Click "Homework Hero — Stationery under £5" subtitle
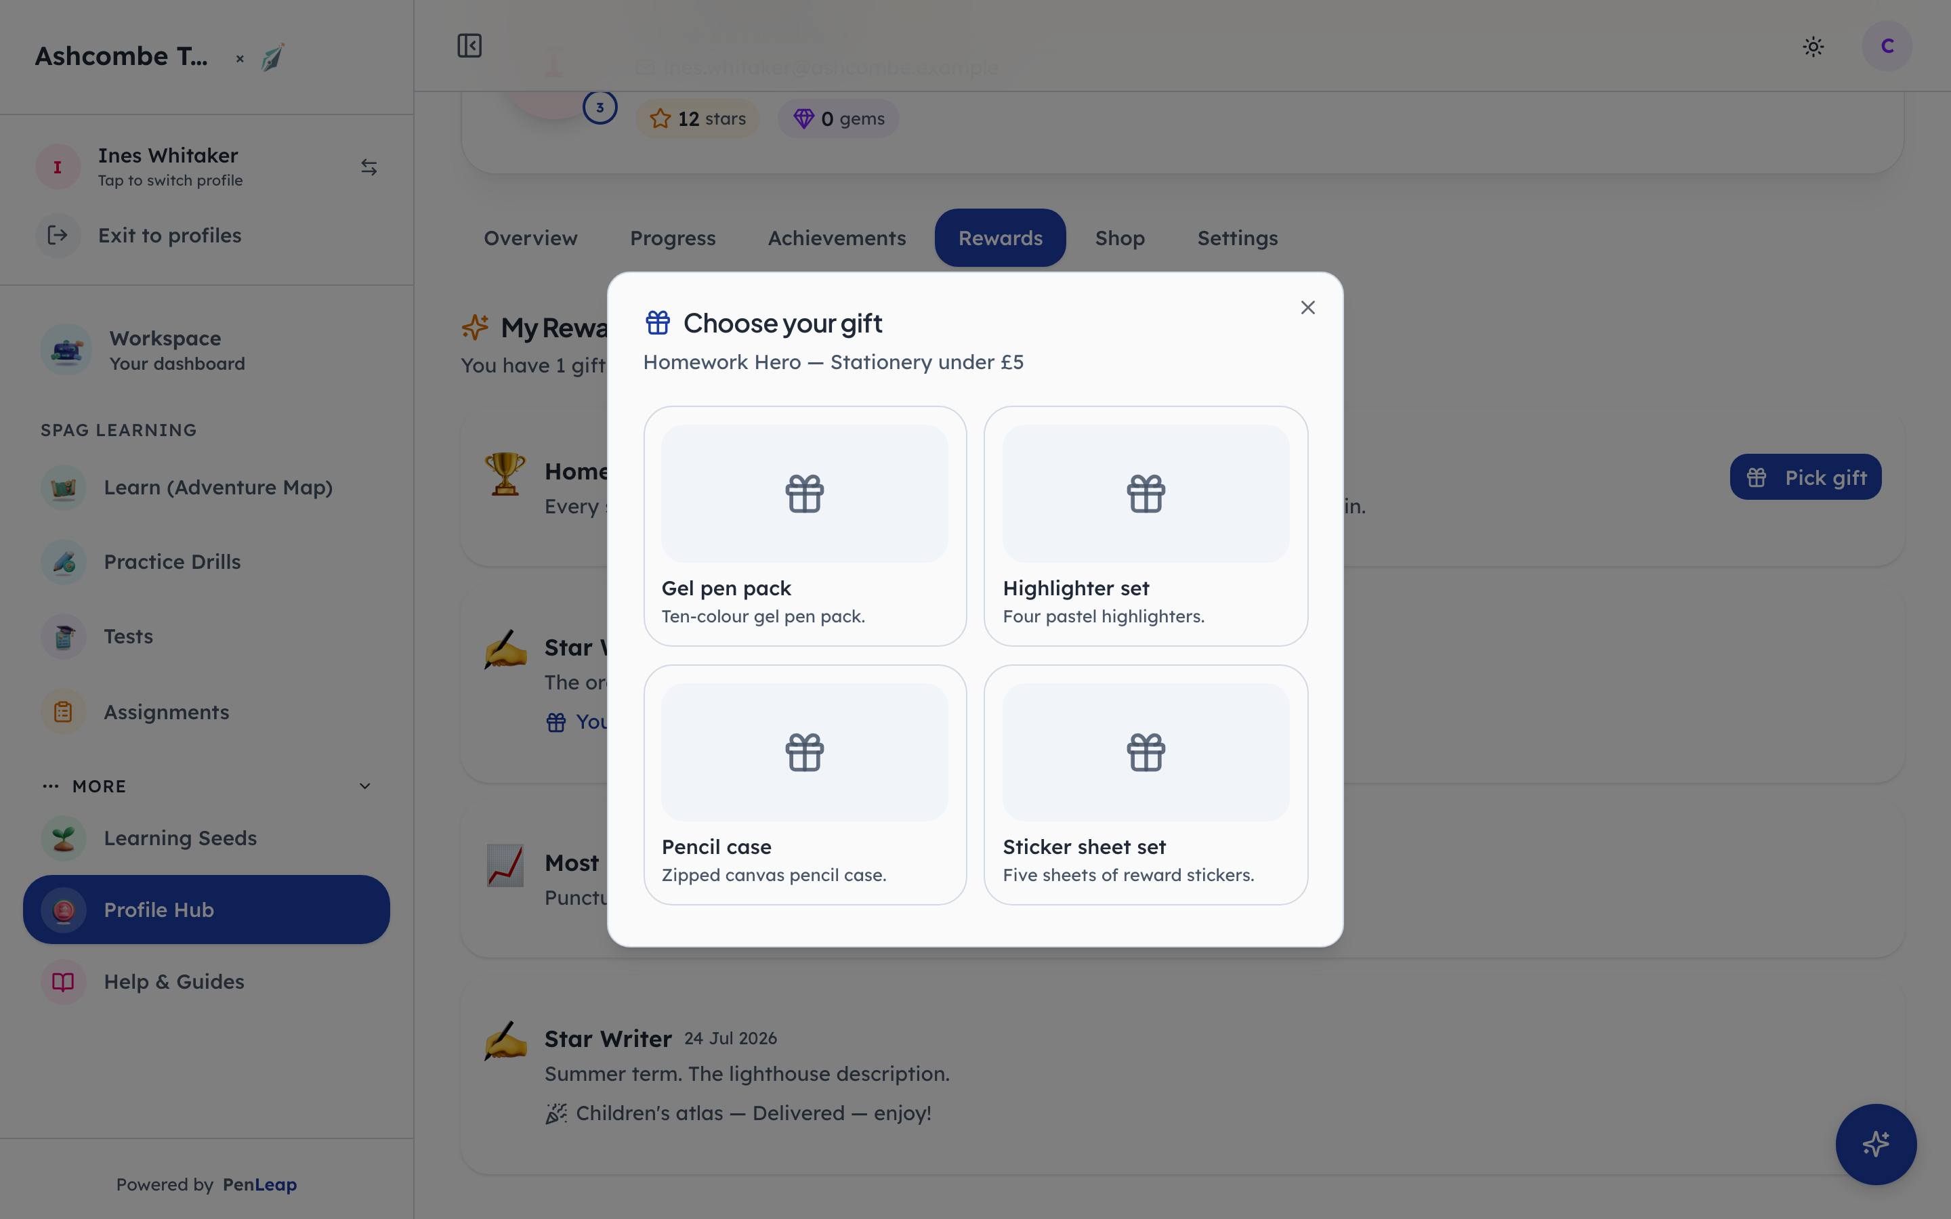The height and width of the screenshot is (1219, 1951). (833, 362)
